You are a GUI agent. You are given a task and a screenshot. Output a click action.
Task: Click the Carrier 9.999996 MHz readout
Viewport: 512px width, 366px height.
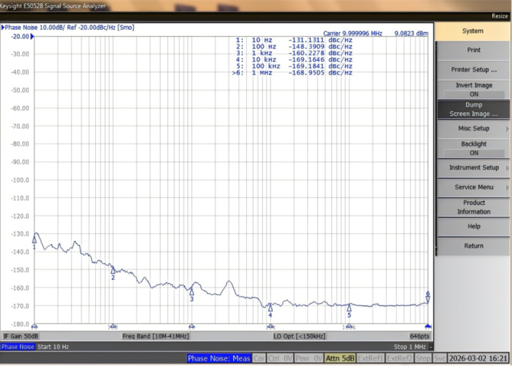(x=352, y=34)
